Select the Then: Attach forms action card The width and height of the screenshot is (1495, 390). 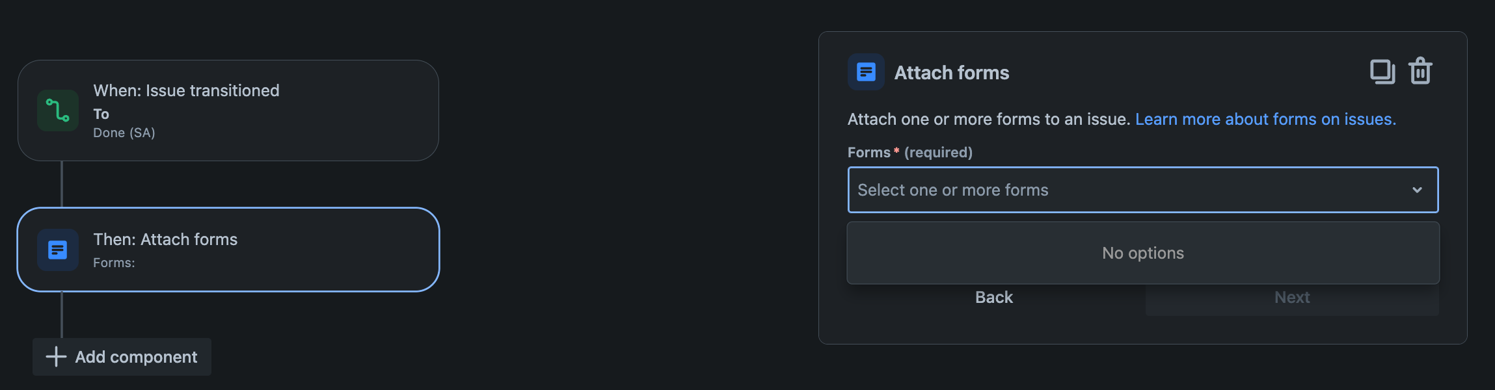click(228, 250)
